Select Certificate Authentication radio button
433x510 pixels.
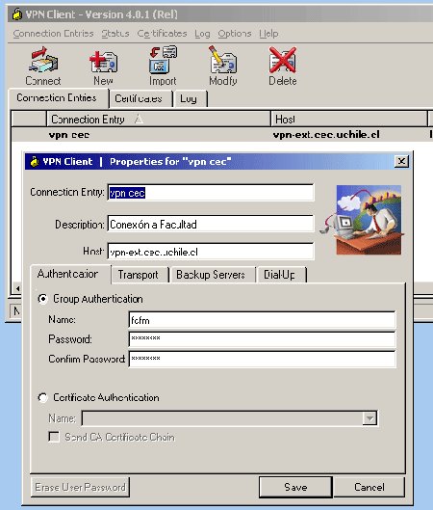pyautogui.click(x=43, y=397)
